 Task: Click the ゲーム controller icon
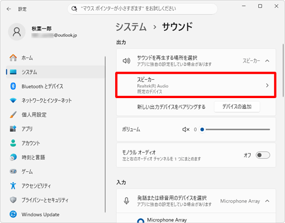[13, 171]
